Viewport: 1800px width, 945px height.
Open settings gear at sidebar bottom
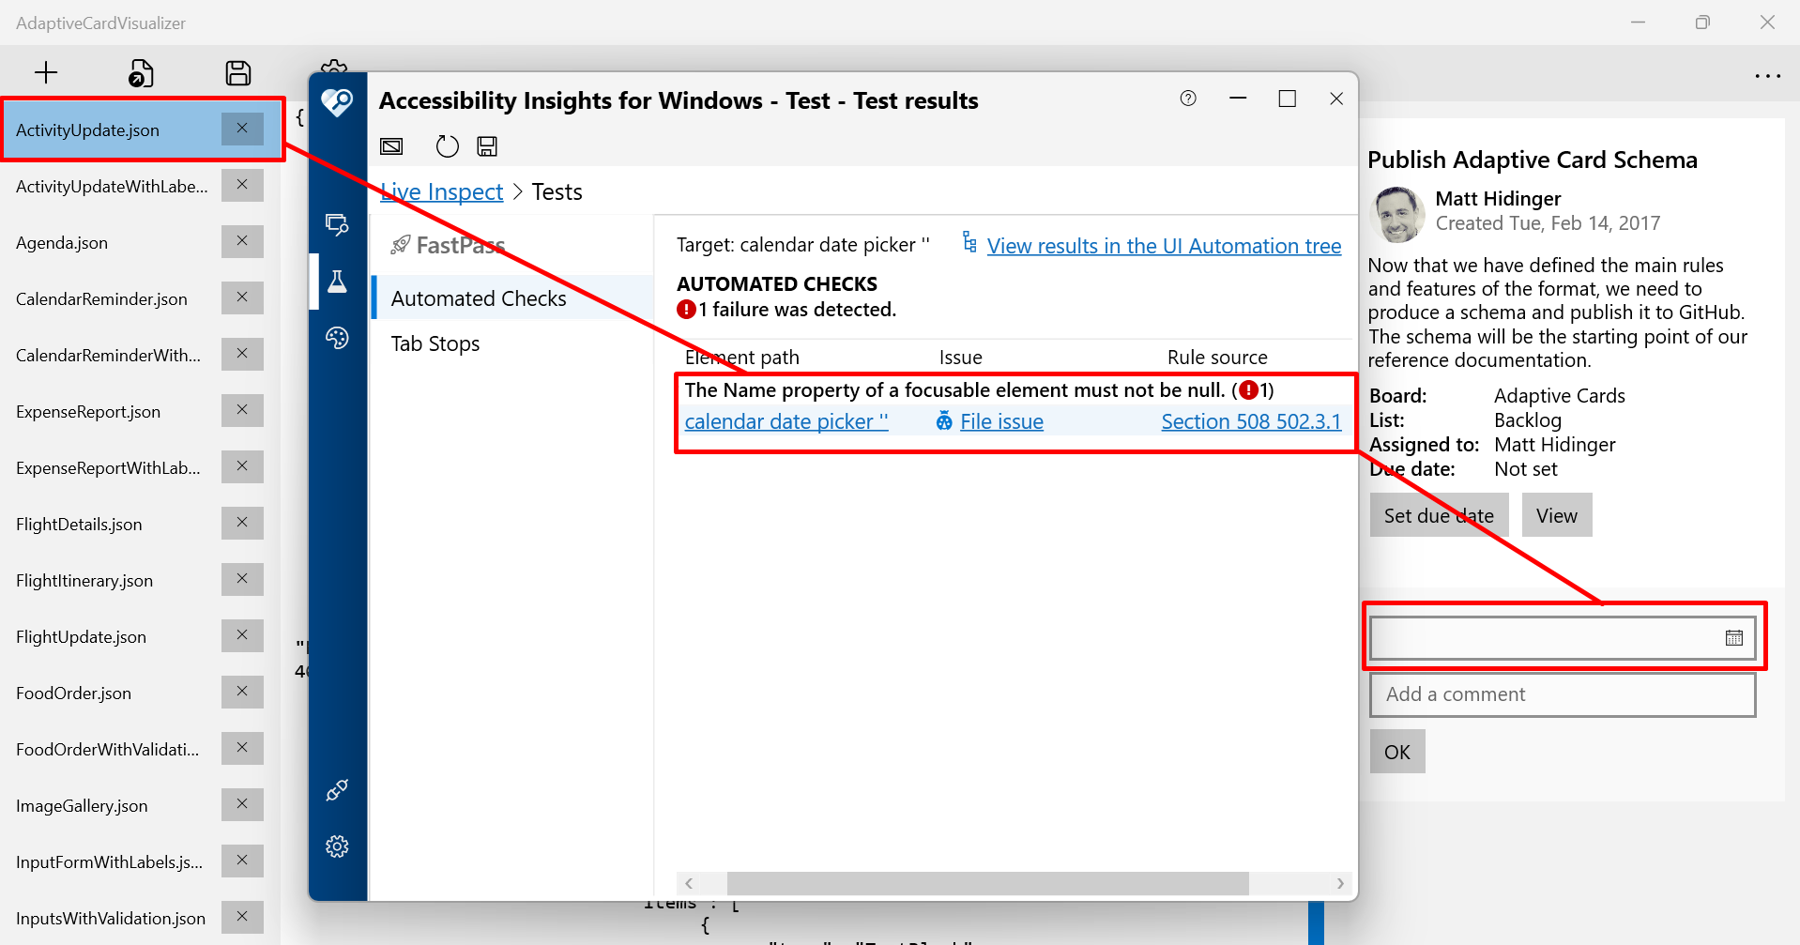337,846
